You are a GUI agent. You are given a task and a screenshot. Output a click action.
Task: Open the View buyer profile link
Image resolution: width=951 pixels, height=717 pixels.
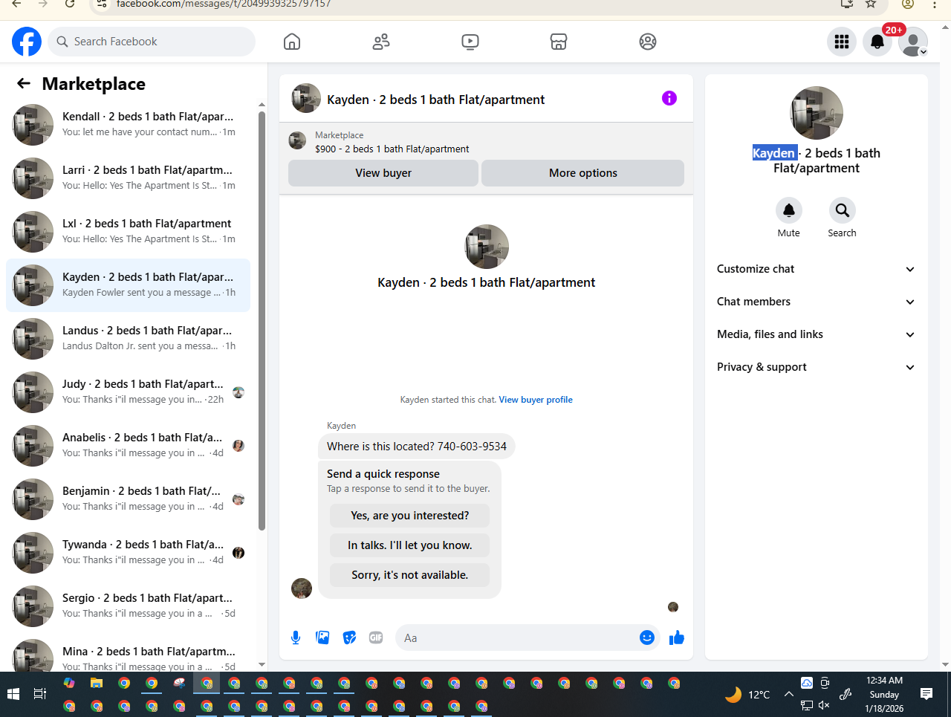coord(536,400)
